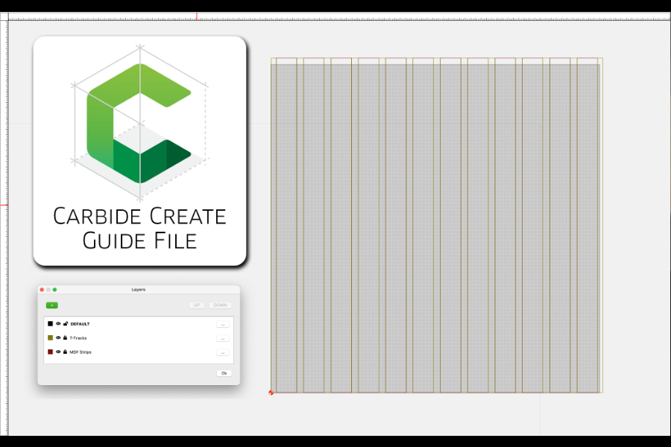Viewport: 671px width, 447px height.
Task: Toggle the lock on the DEFAULT layer
Action: point(66,324)
